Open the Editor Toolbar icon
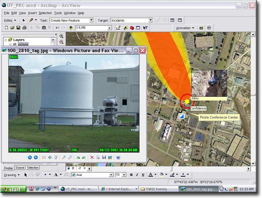The width and height of the screenshot is (262, 198). click(x=118, y=28)
